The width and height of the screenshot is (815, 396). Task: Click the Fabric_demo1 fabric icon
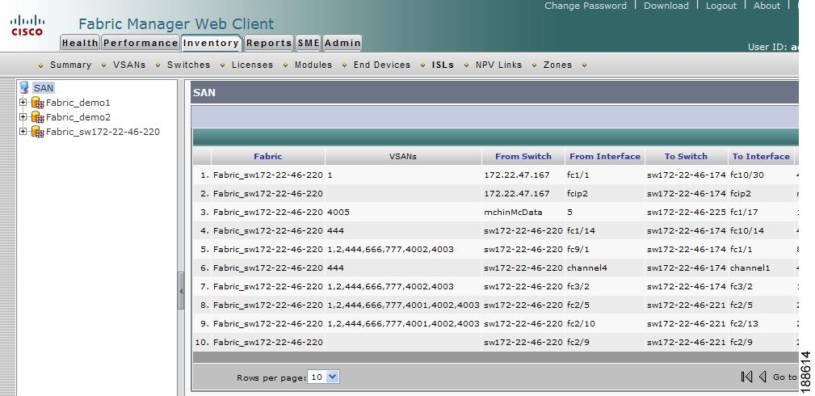[x=37, y=103]
